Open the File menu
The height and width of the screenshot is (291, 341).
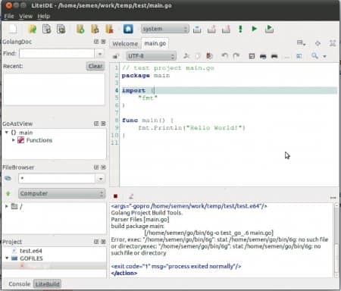coord(9,16)
